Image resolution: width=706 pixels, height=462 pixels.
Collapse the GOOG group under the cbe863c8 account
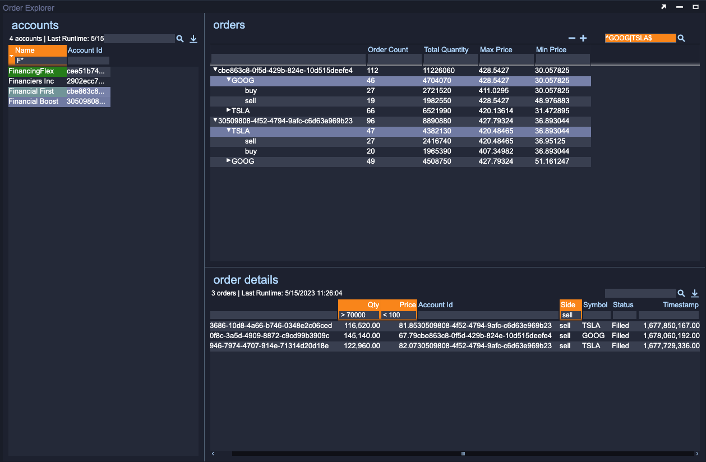tap(228, 80)
